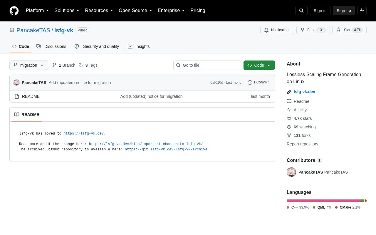Switch to the Discussions tab
The width and height of the screenshot is (376, 235).
(x=51, y=46)
